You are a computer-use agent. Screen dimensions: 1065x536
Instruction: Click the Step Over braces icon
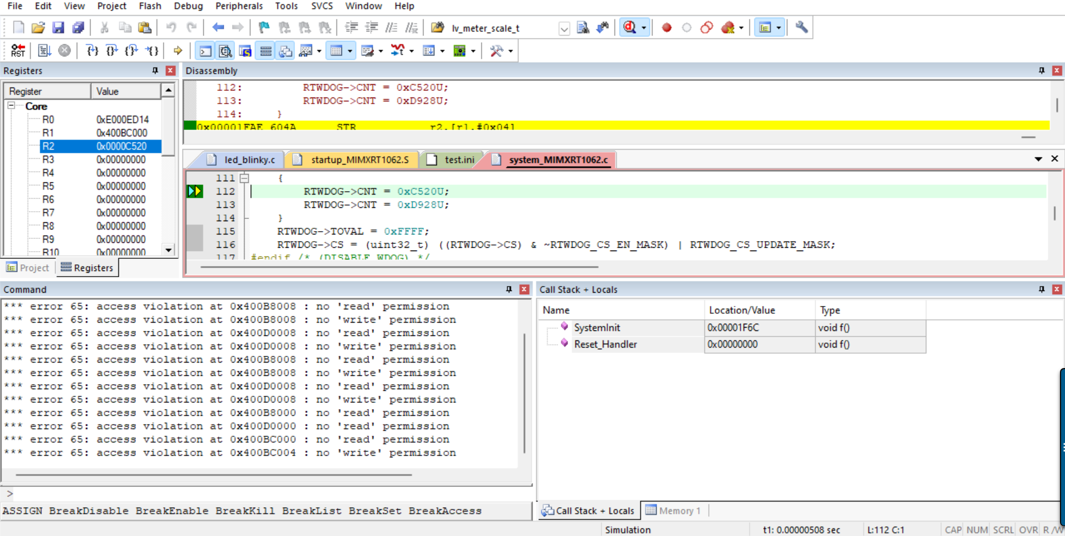[112, 51]
